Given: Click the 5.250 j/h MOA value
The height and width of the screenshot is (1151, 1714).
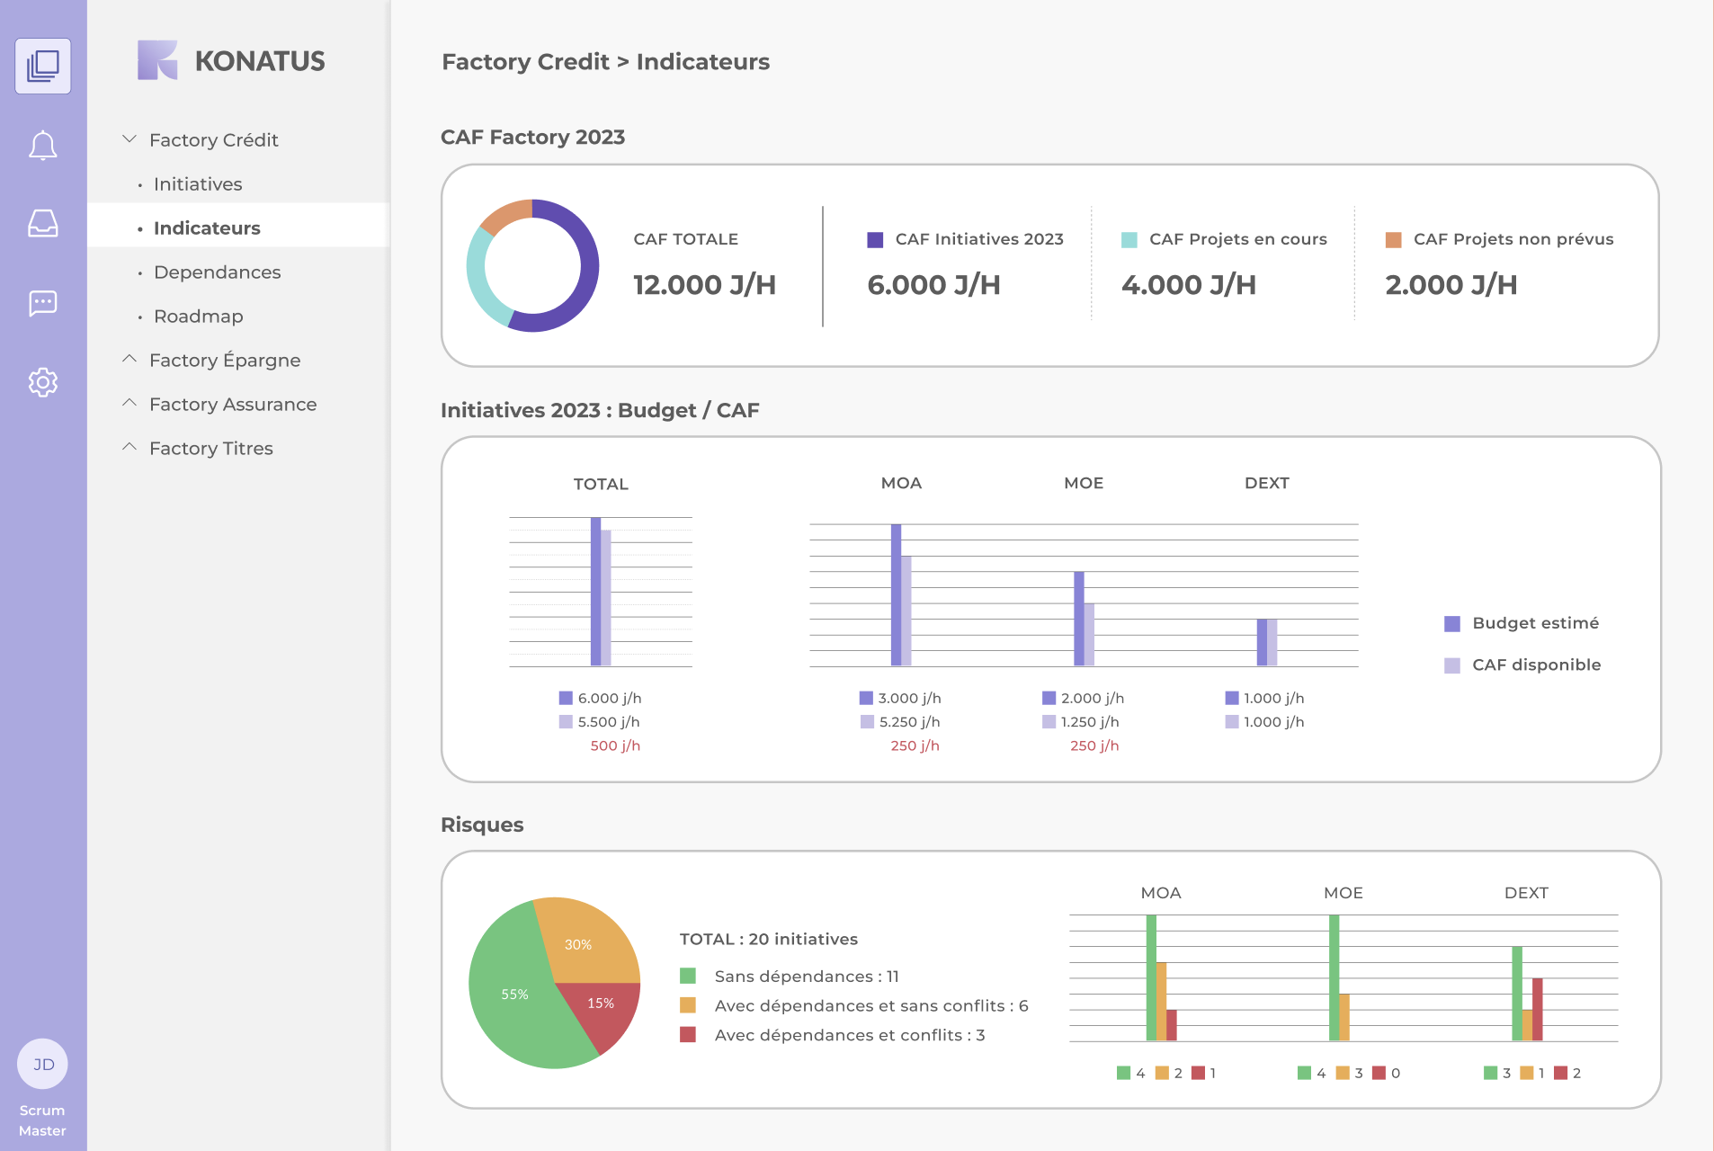Looking at the screenshot, I should coord(909,722).
